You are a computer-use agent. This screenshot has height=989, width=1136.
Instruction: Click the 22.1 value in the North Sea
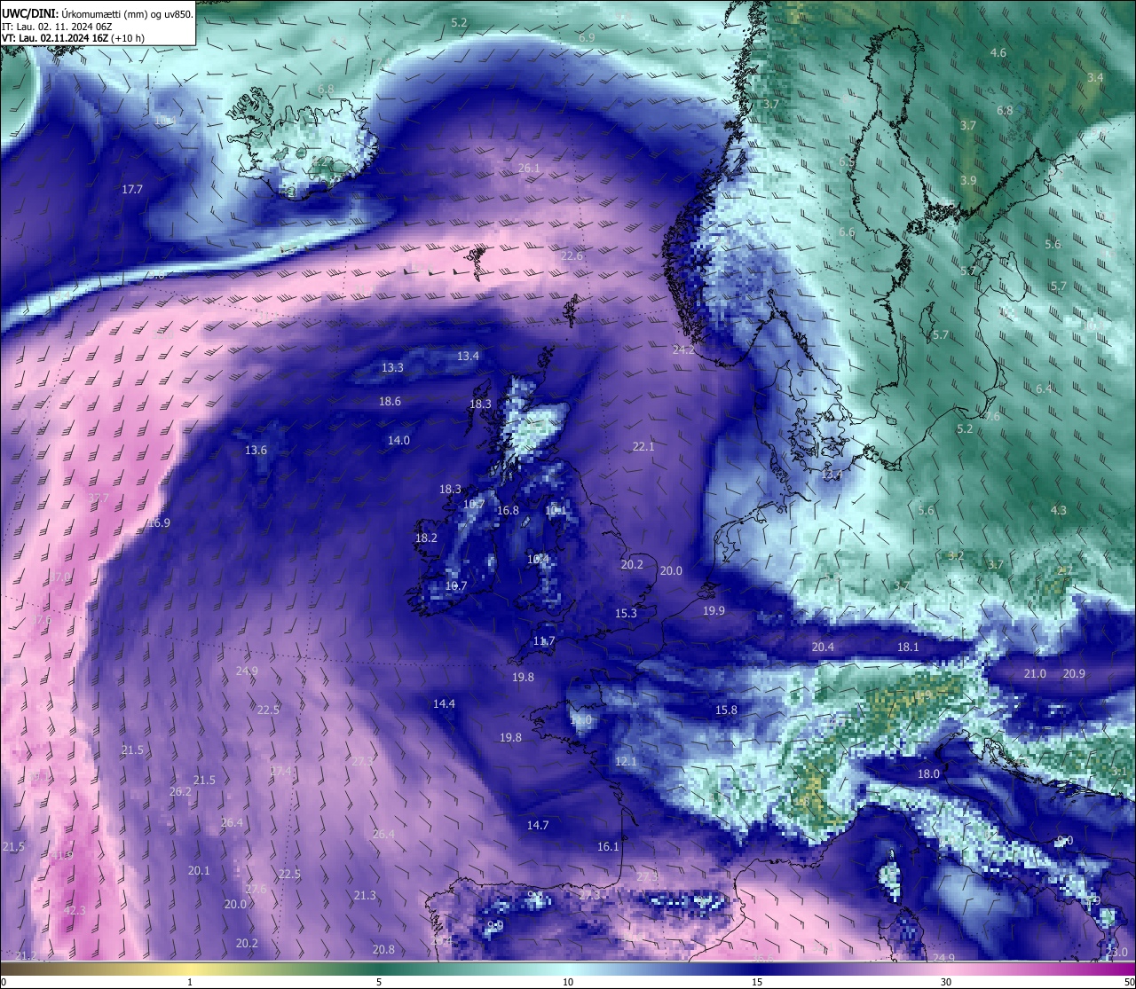643,446
